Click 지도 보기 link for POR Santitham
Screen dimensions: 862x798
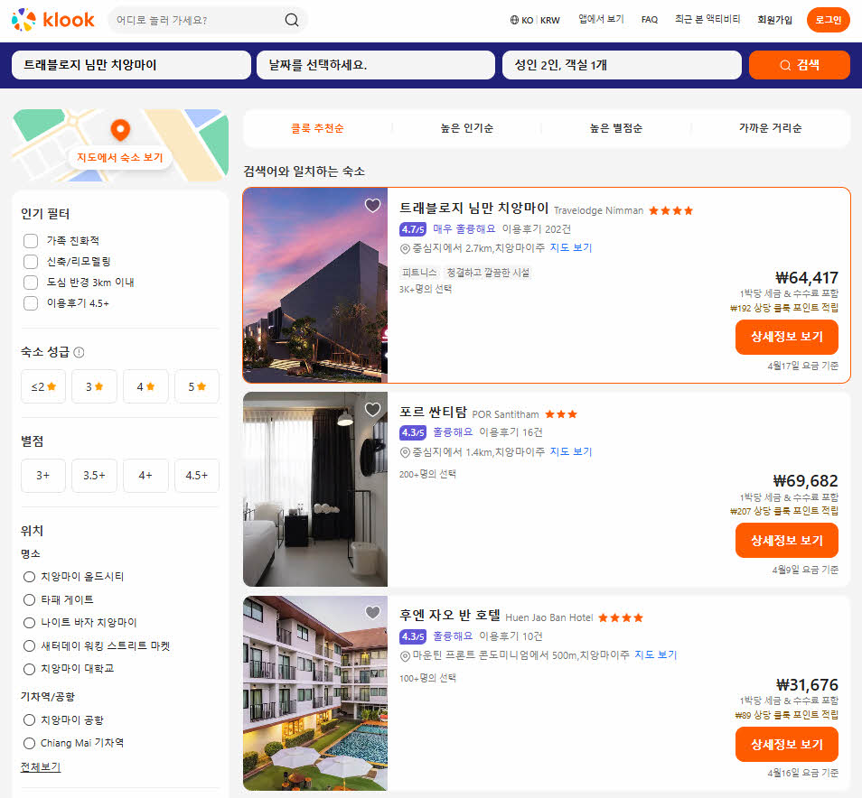click(571, 451)
